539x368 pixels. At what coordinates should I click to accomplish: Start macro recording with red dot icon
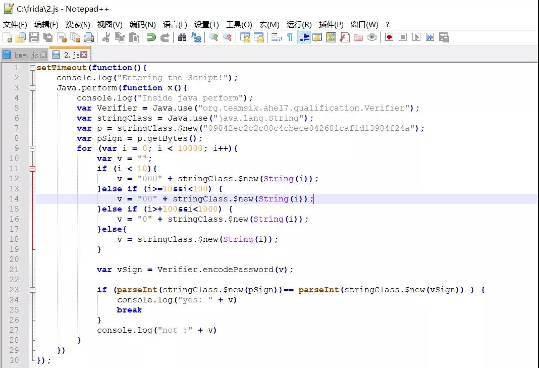[389, 37]
